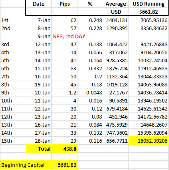Select the Pips column header cell
The width and height of the screenshot is (169, 170).
pos(65,4)
